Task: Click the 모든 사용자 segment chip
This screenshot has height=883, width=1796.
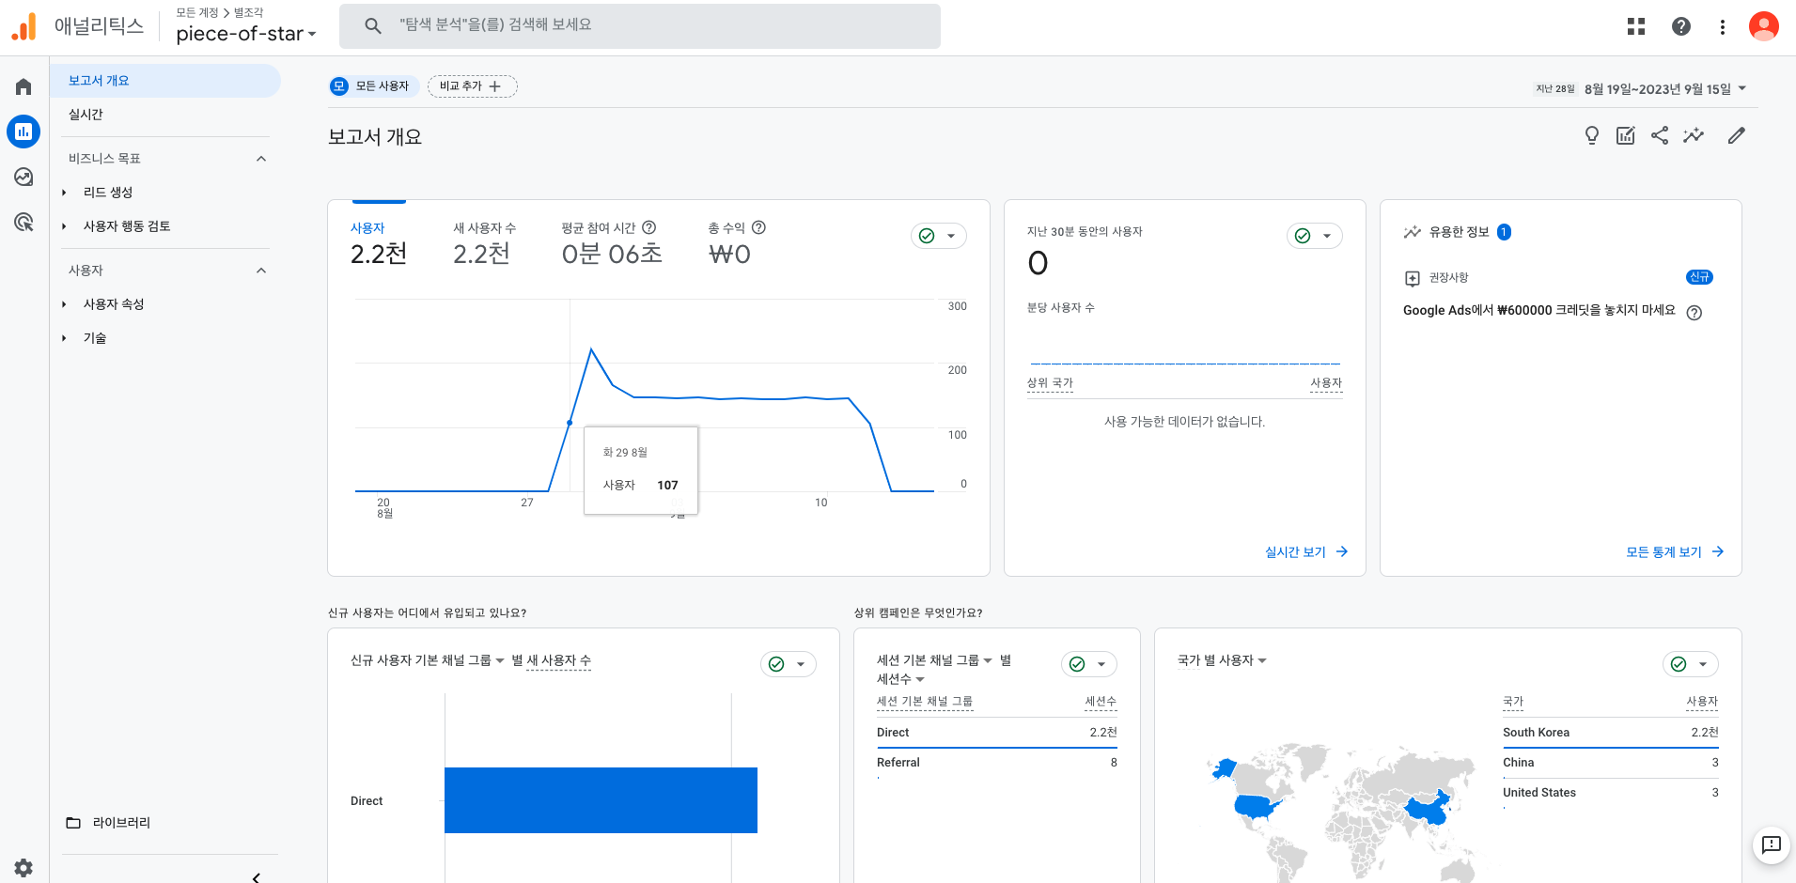Action: [373, 86]
